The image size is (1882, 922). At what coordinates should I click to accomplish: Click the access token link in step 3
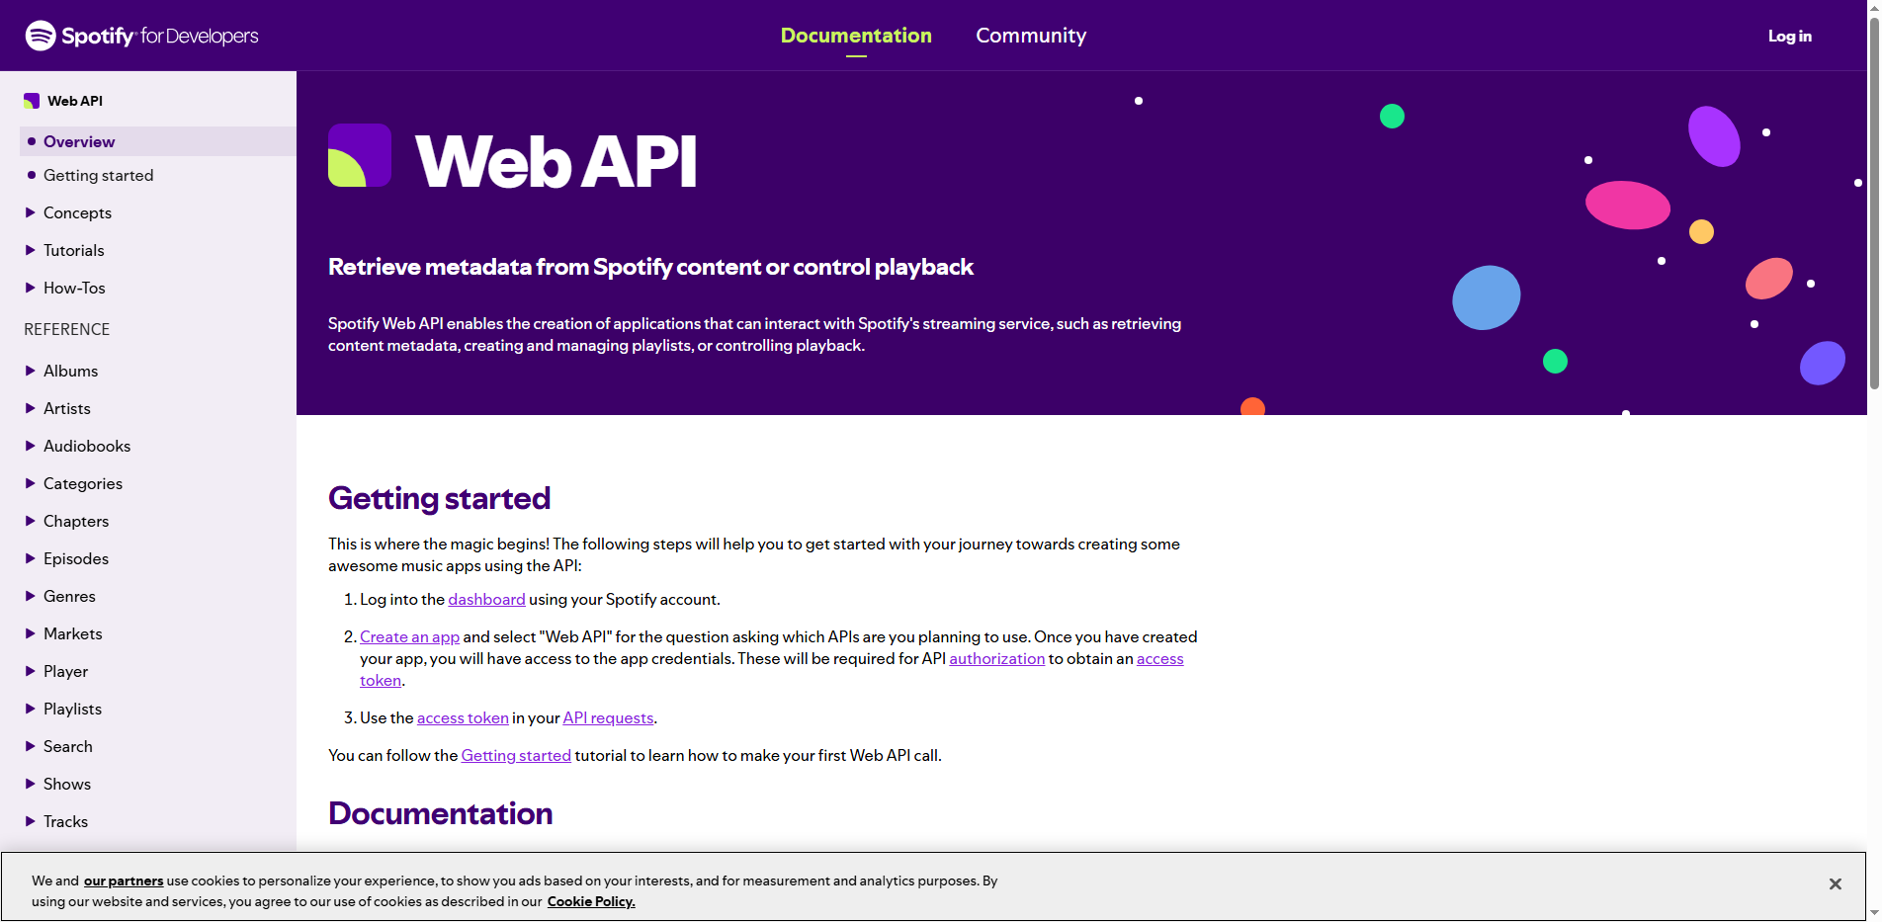(x=462, y=717)
